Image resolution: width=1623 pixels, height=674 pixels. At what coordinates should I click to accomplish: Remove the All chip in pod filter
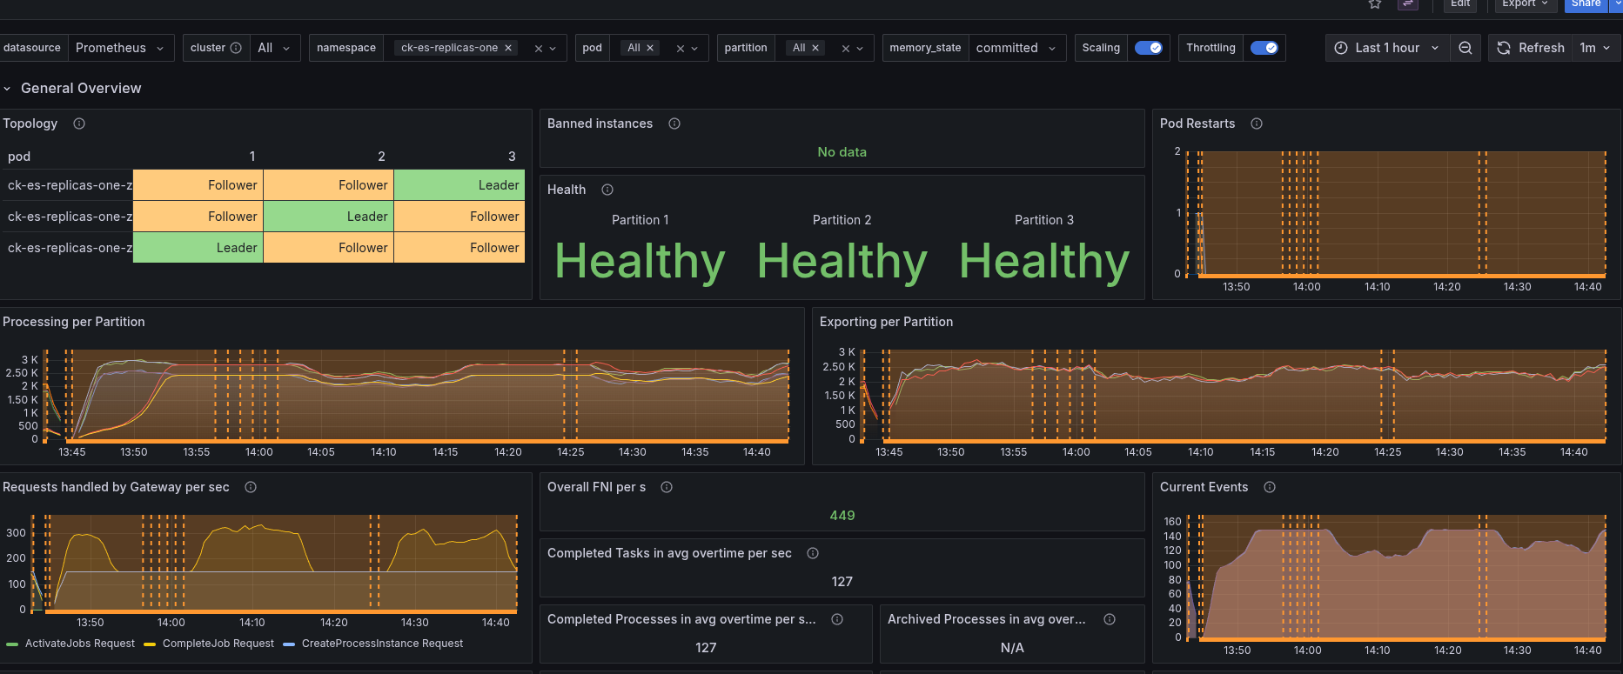[x=650, y=48]
